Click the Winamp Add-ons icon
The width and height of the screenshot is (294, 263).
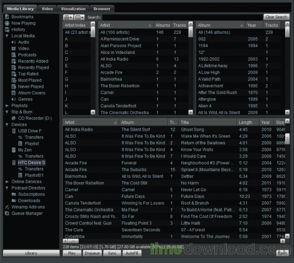(7, 207)
